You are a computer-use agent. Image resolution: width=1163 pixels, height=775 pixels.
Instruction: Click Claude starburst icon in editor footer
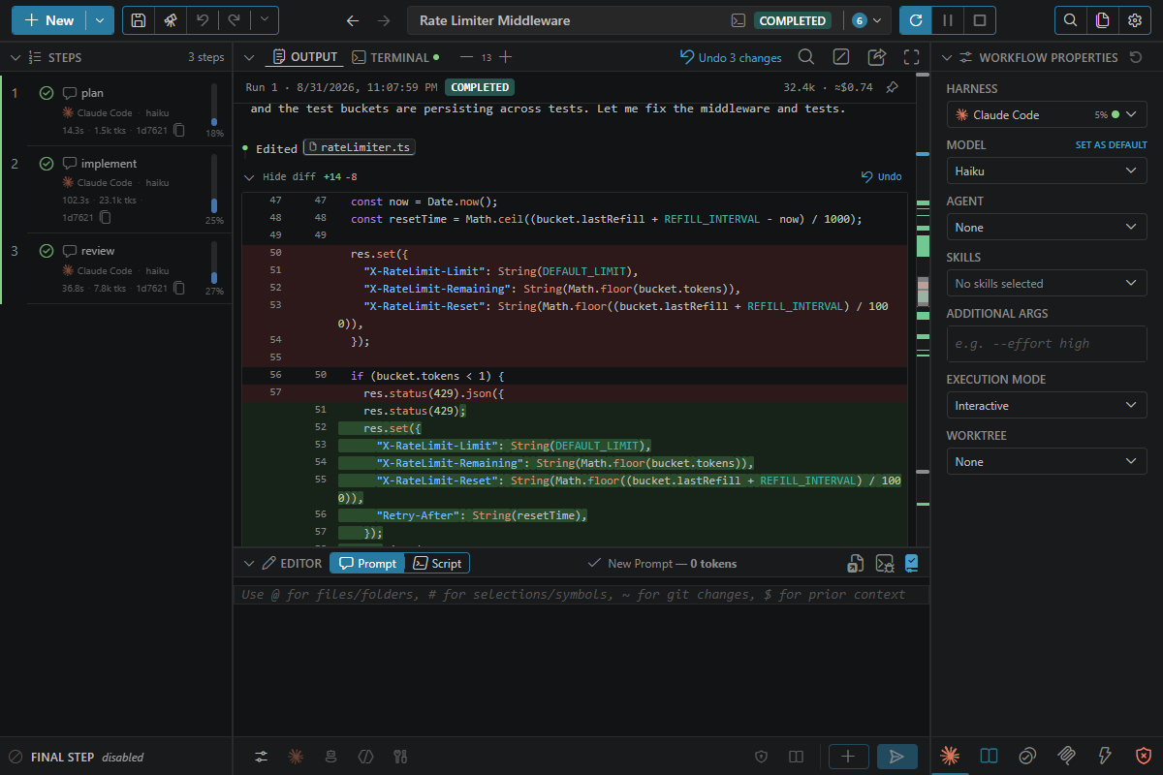pos(296,757)
